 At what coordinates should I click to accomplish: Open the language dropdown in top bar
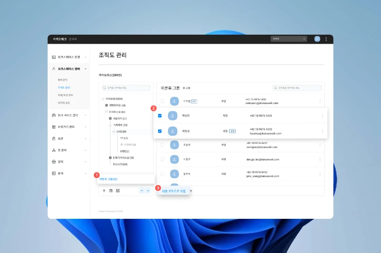289,39
